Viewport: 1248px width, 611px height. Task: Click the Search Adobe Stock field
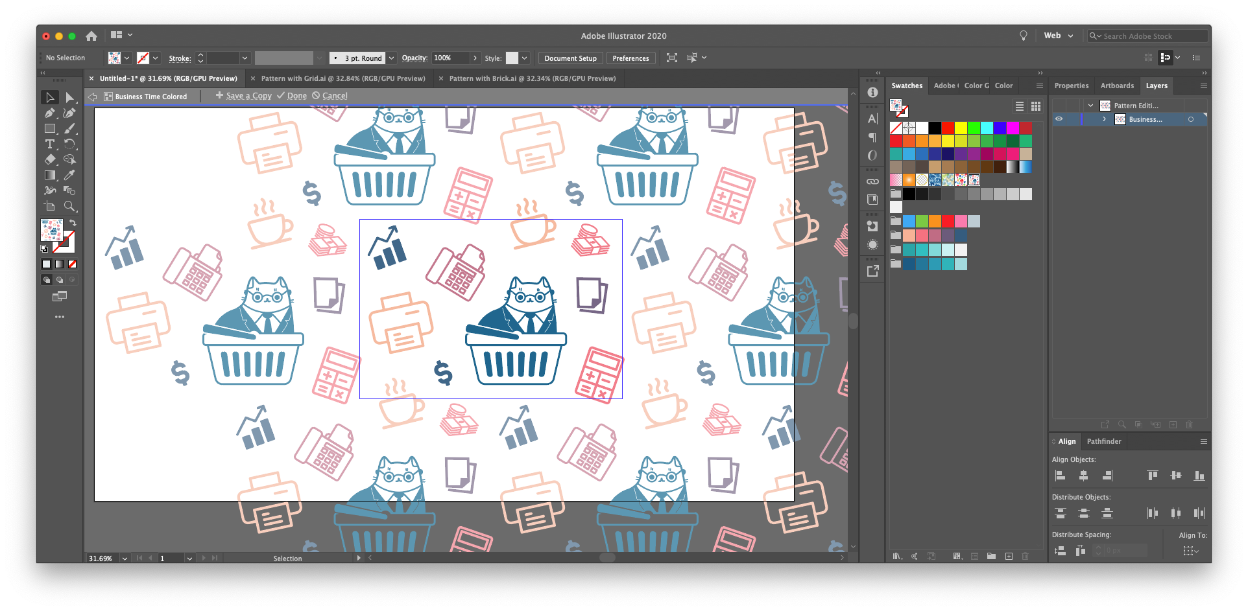pyautogui.click(x=1147, y=36)
